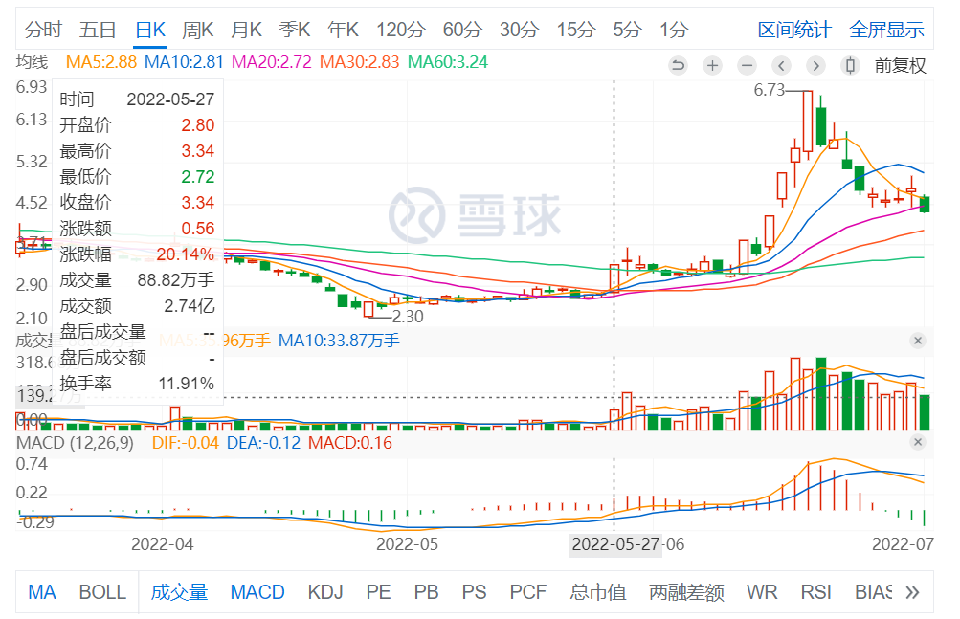Viewport: 960px width, 619px height.
Task: Toggle the KDJ indicator panel
Action: click(325, 592)
